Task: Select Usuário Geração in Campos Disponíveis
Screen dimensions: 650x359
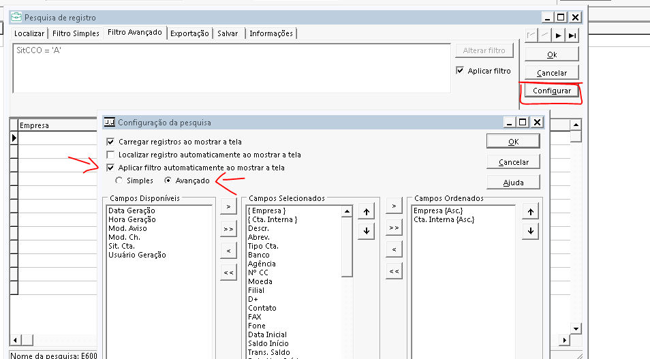Action: (137, 255)
